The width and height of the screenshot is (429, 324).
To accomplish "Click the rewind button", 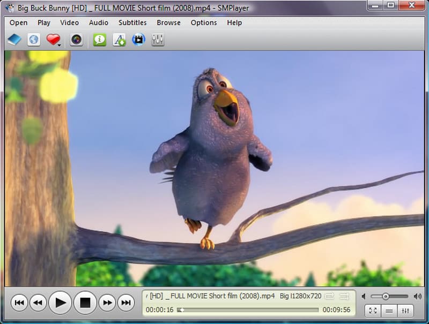I will point(38,303).
